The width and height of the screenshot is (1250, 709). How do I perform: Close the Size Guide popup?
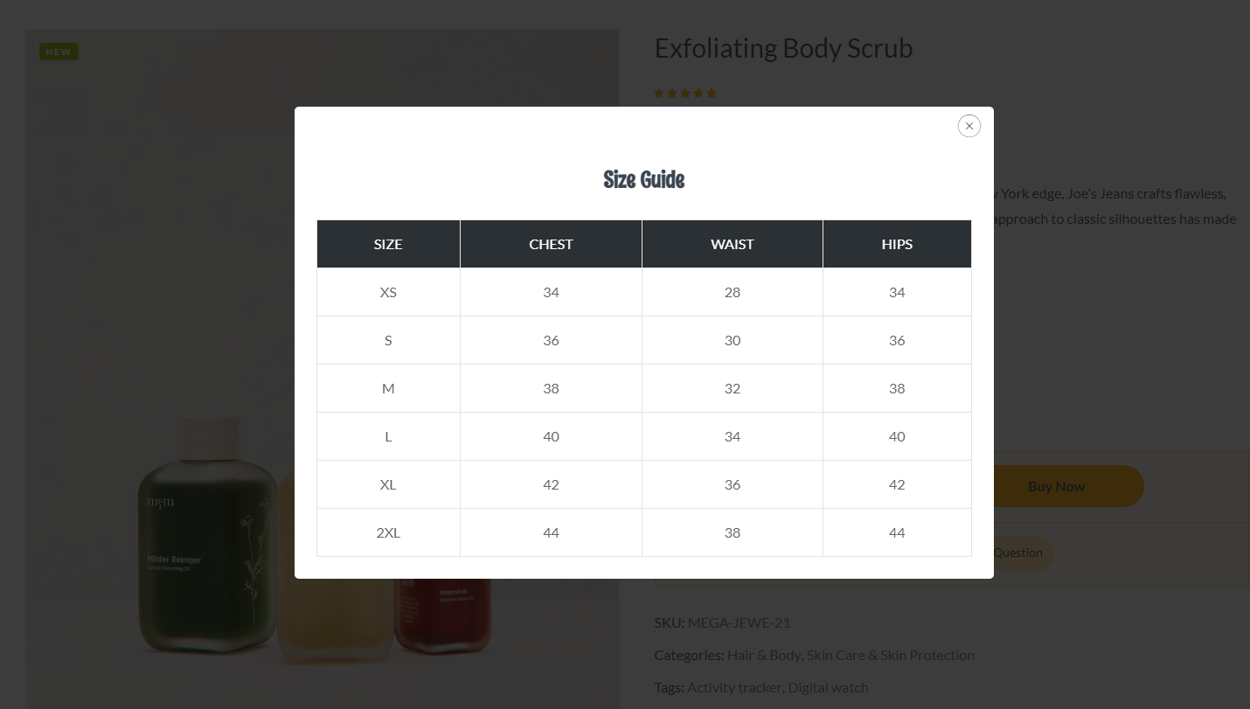(969, 126)
